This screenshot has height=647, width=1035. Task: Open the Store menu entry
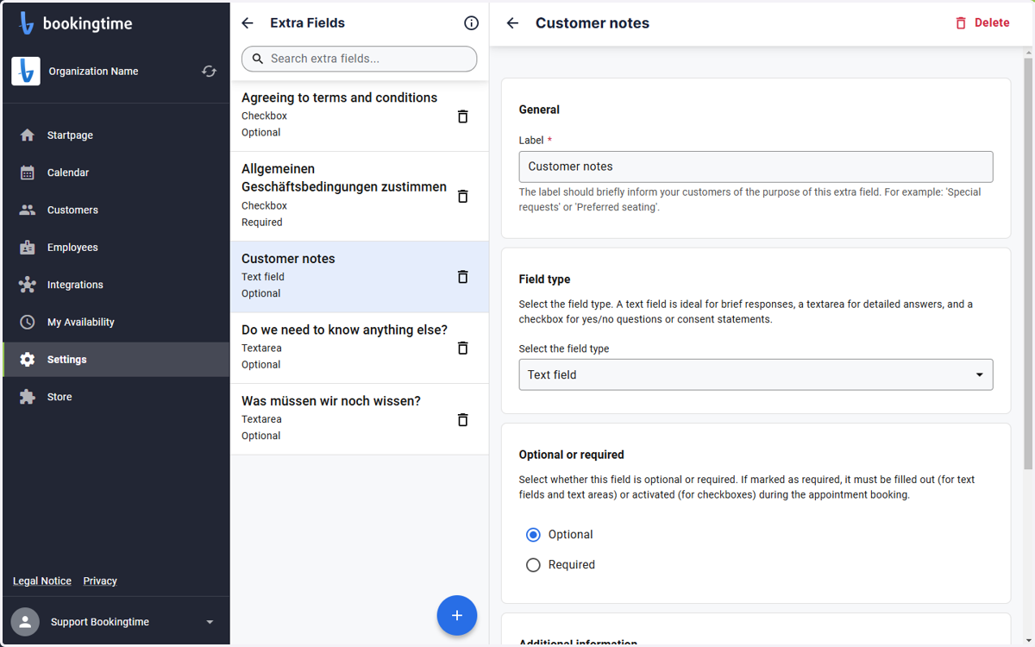coord(116,397)
